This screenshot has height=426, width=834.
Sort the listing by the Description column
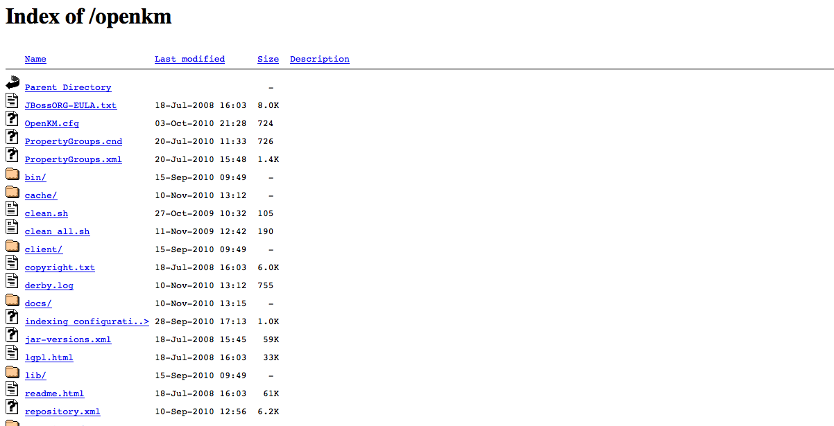pos(320,59)
